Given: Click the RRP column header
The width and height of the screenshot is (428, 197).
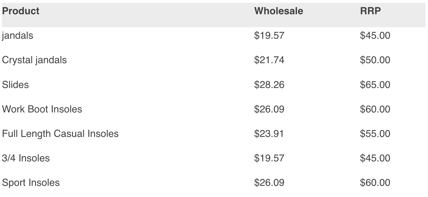Looking at the screenshot, I should tap(370, 11).
